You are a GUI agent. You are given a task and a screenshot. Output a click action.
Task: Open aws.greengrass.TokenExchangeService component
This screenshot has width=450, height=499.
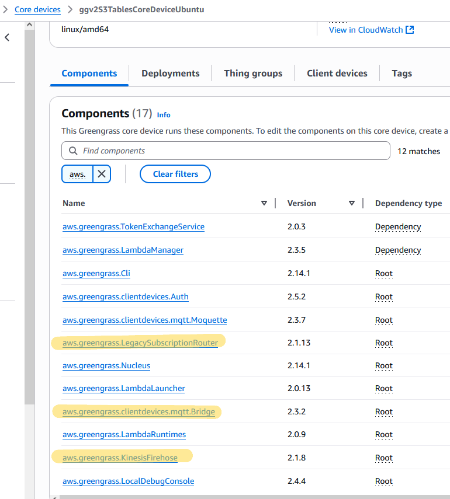point(133,226)
